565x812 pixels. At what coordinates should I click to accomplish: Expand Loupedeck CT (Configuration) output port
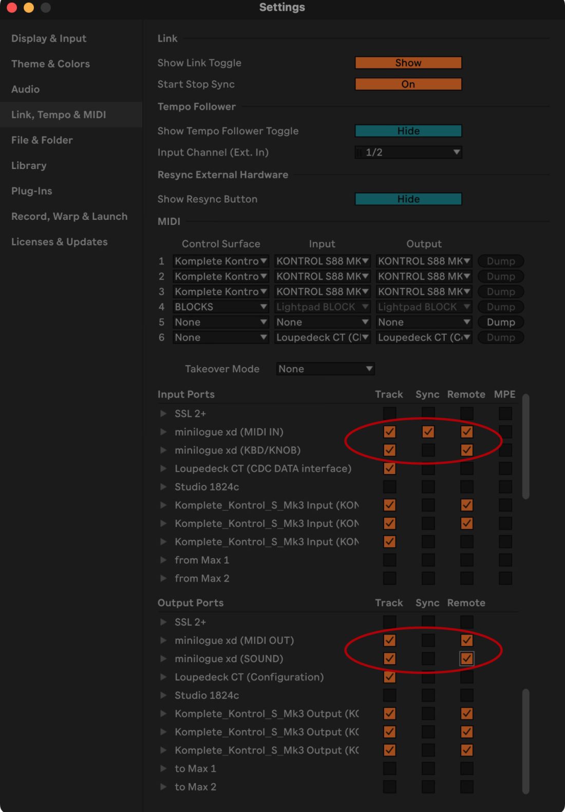tap(163, 677)
